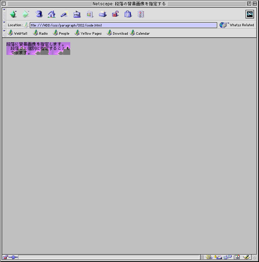Open Security info via padlock toolbar icon
Screen dimensions: 259x262
tap(115, 14)
